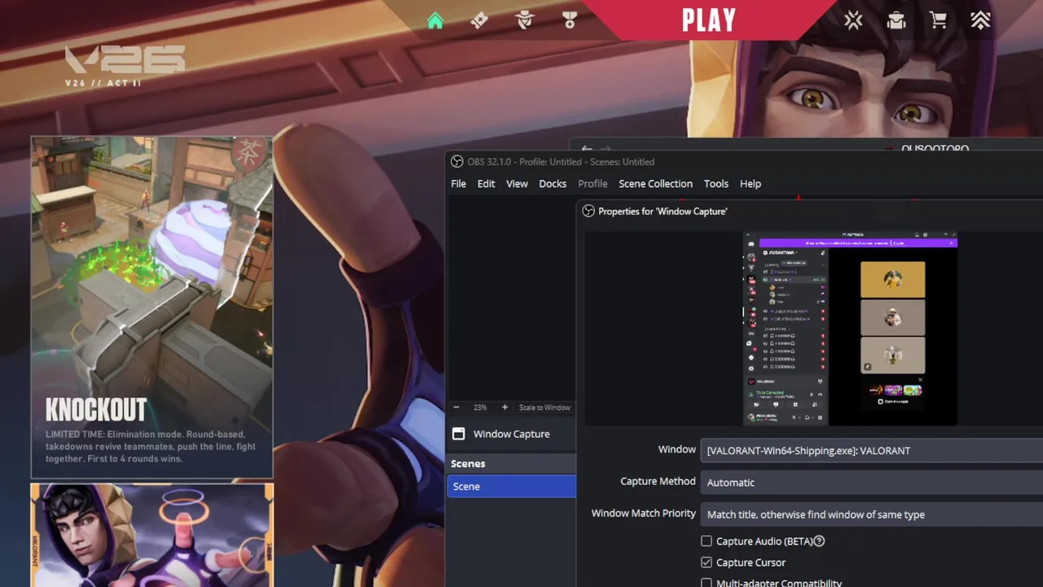Open the rank chevrons icon

(980, 20)
